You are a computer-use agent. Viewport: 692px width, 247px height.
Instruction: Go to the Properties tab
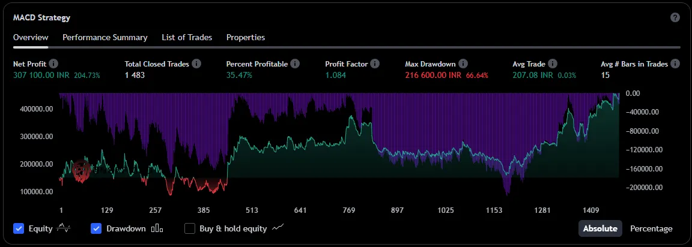point(246,37)
